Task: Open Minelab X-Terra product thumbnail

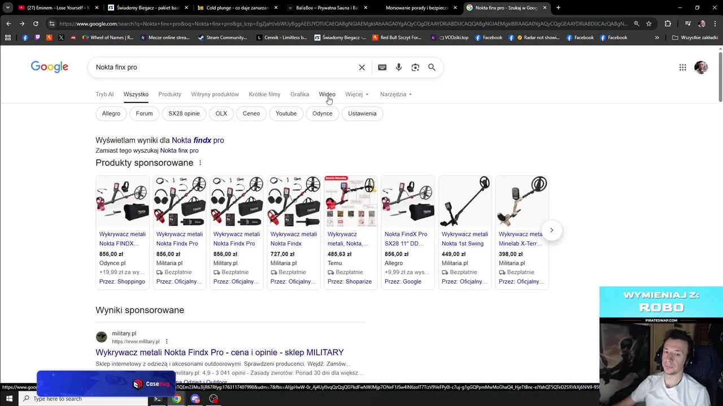Action: pos(522,201)
